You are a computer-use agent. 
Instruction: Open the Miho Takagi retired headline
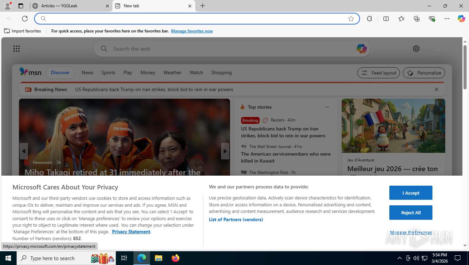pos(112,172)
